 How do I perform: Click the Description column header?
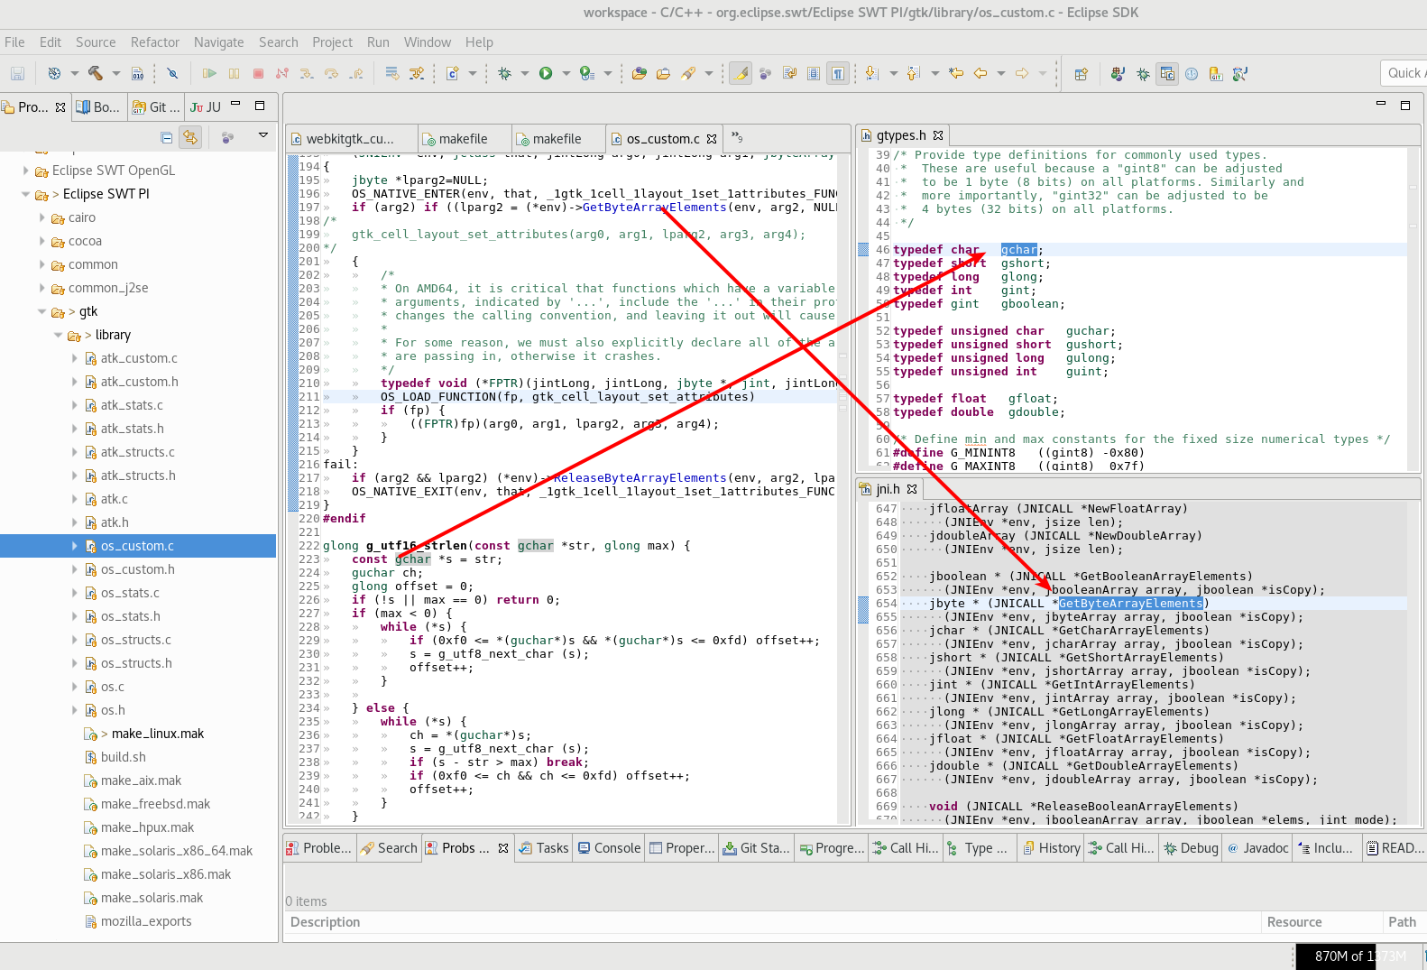pos(326,921)
